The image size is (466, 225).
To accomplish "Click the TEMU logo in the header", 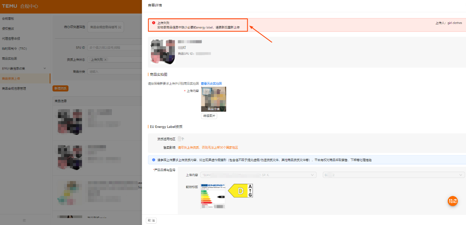I will 9,6.
